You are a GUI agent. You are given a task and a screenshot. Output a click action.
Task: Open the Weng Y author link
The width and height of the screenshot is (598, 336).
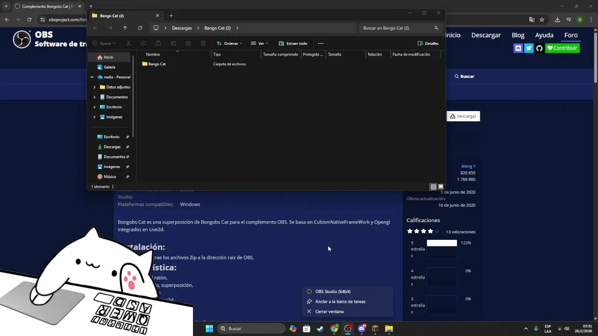pyautogui.click(x=468, y=166)
